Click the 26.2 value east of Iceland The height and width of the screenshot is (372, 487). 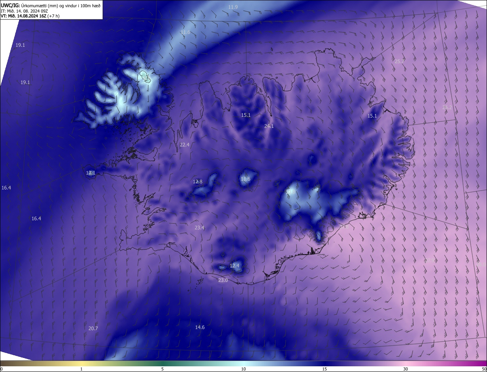(x=447, y=107)
